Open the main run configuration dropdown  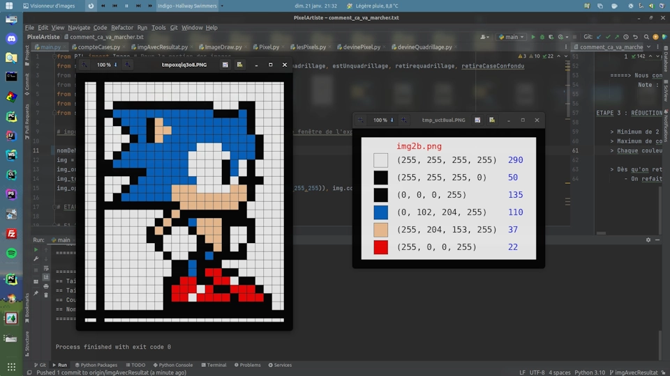point(512,37)
